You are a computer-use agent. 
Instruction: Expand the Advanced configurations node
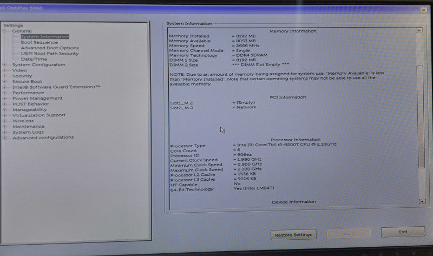[4, 137]
